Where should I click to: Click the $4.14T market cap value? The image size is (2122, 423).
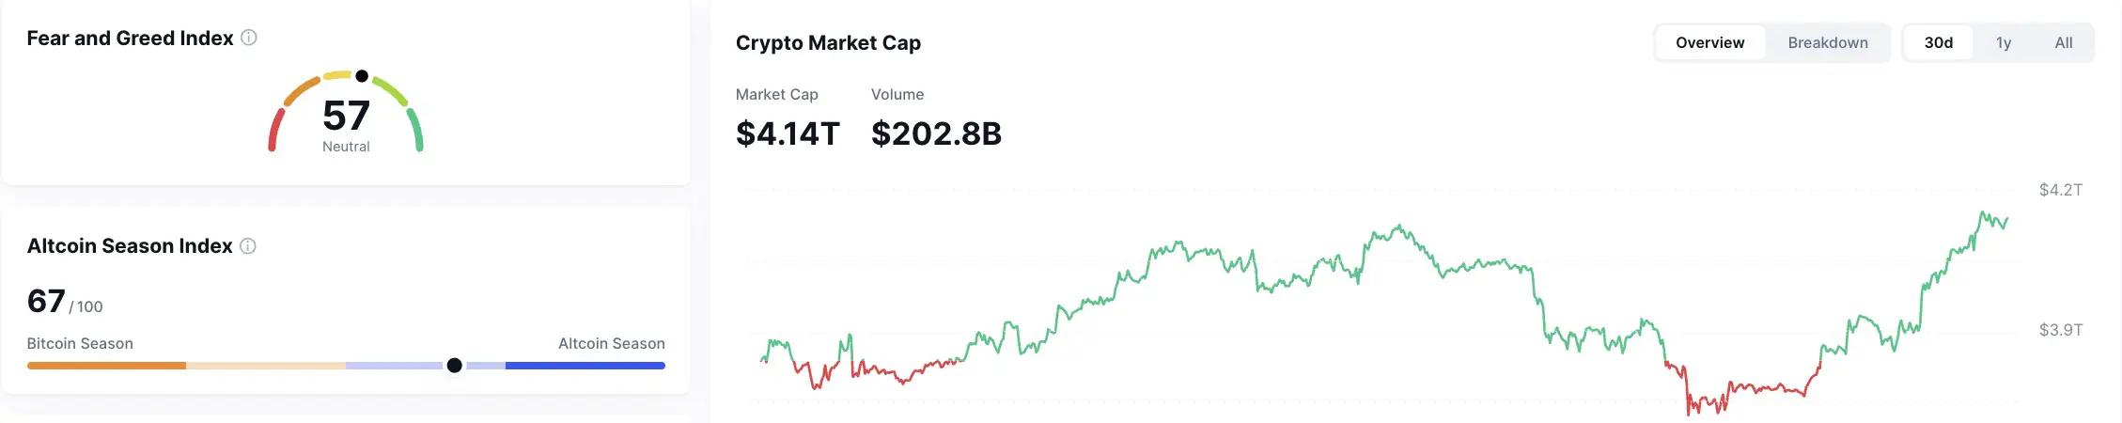coord(787,133)
